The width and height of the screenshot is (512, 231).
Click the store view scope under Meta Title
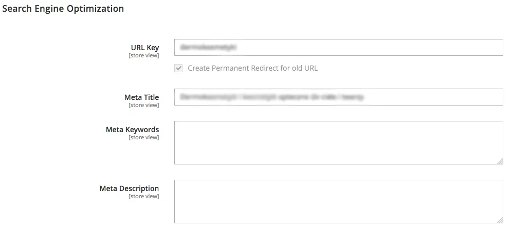click(x=144, y=105)
